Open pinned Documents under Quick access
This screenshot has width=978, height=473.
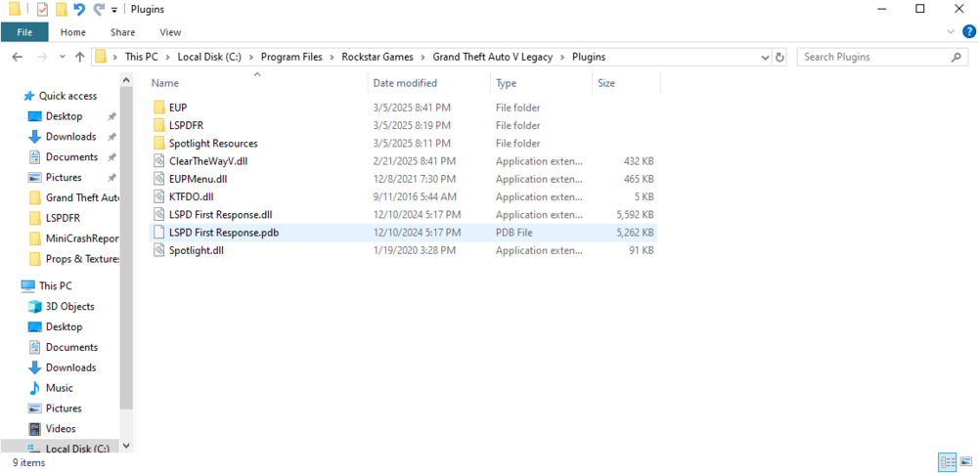click(71, 157)
